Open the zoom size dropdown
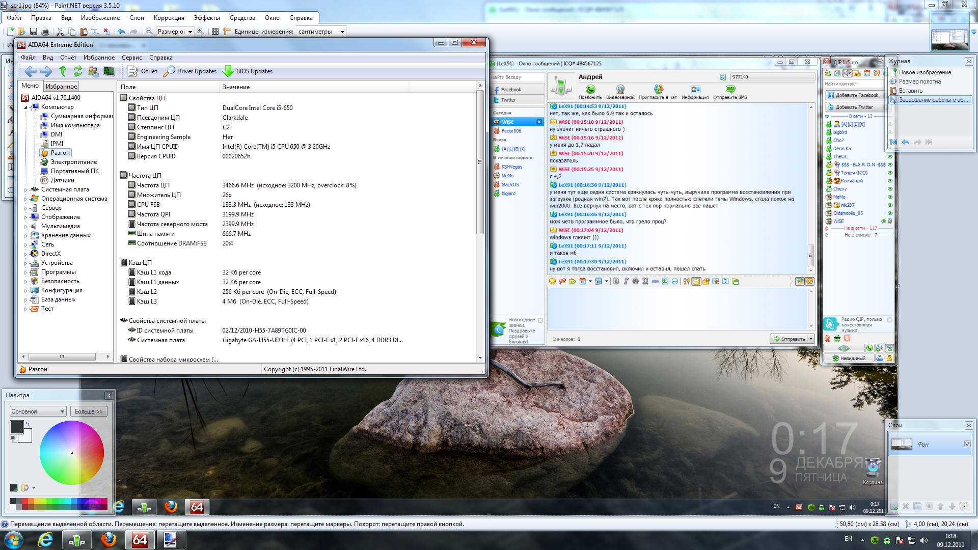 [190, 32]
